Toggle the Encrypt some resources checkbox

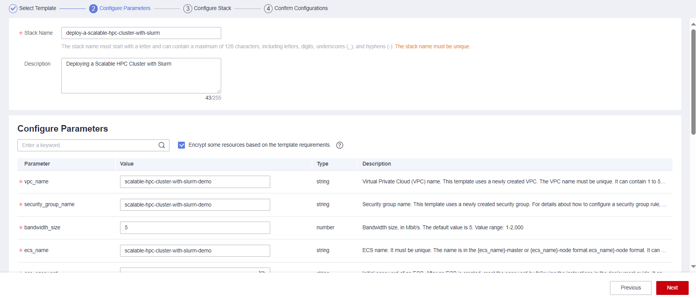tap(181, 145)
